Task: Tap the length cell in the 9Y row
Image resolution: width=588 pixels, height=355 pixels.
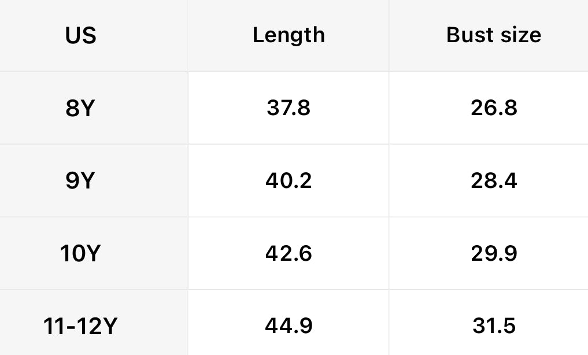Action: coord(289,181)
